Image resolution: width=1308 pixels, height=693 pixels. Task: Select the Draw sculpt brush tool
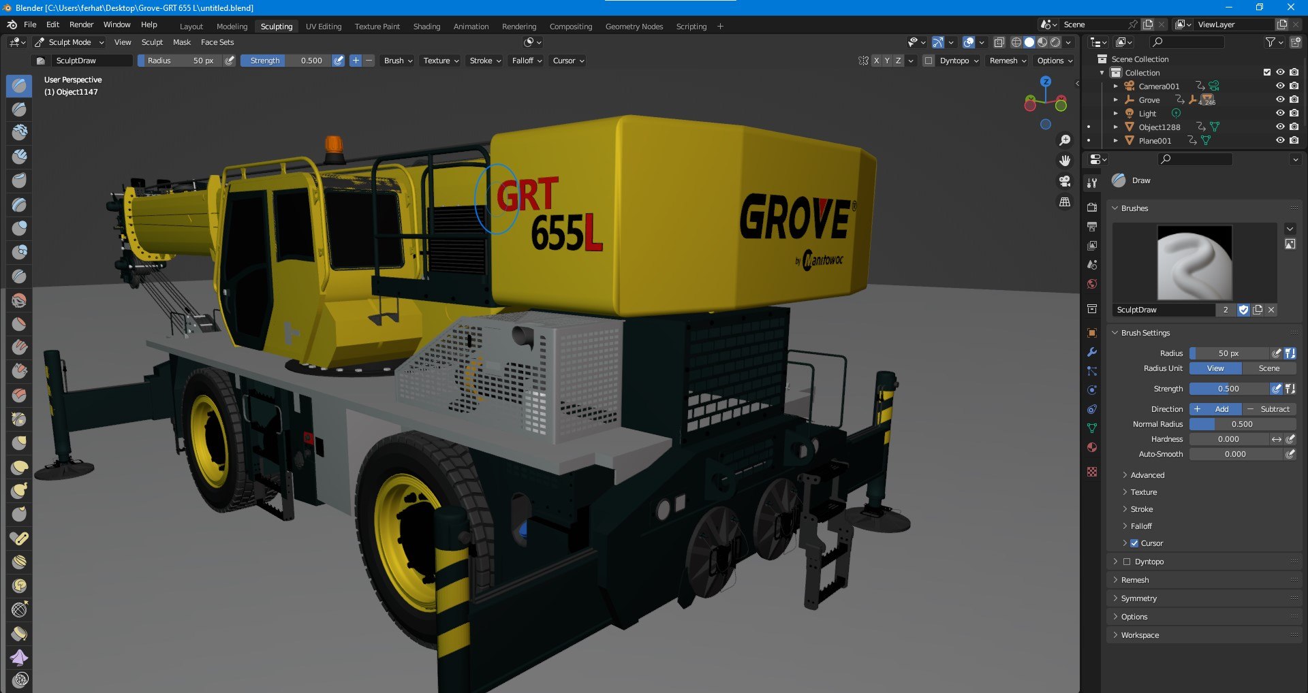(19, 86)
